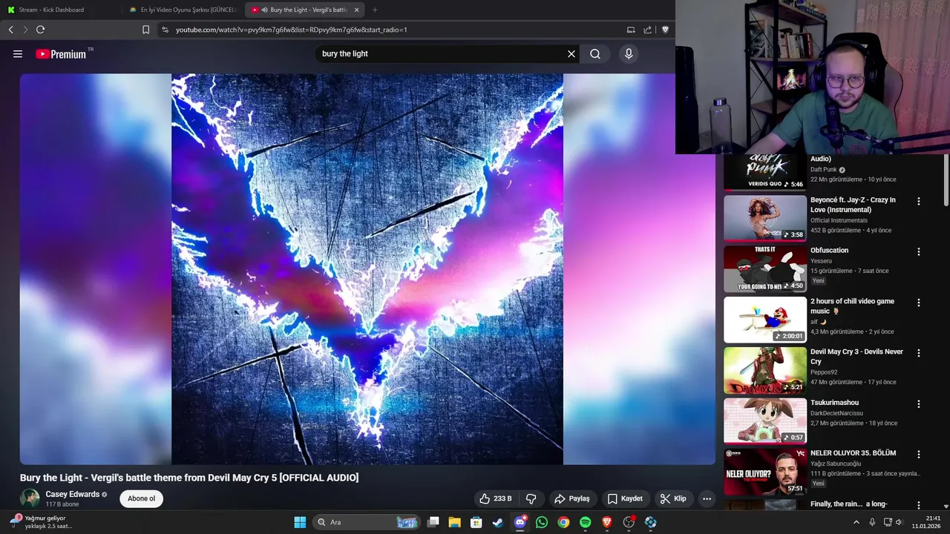The image size is (950, 534).
Task: Open Veridis Quo Daft Punk thumbnail
Action: pos(765,172)
